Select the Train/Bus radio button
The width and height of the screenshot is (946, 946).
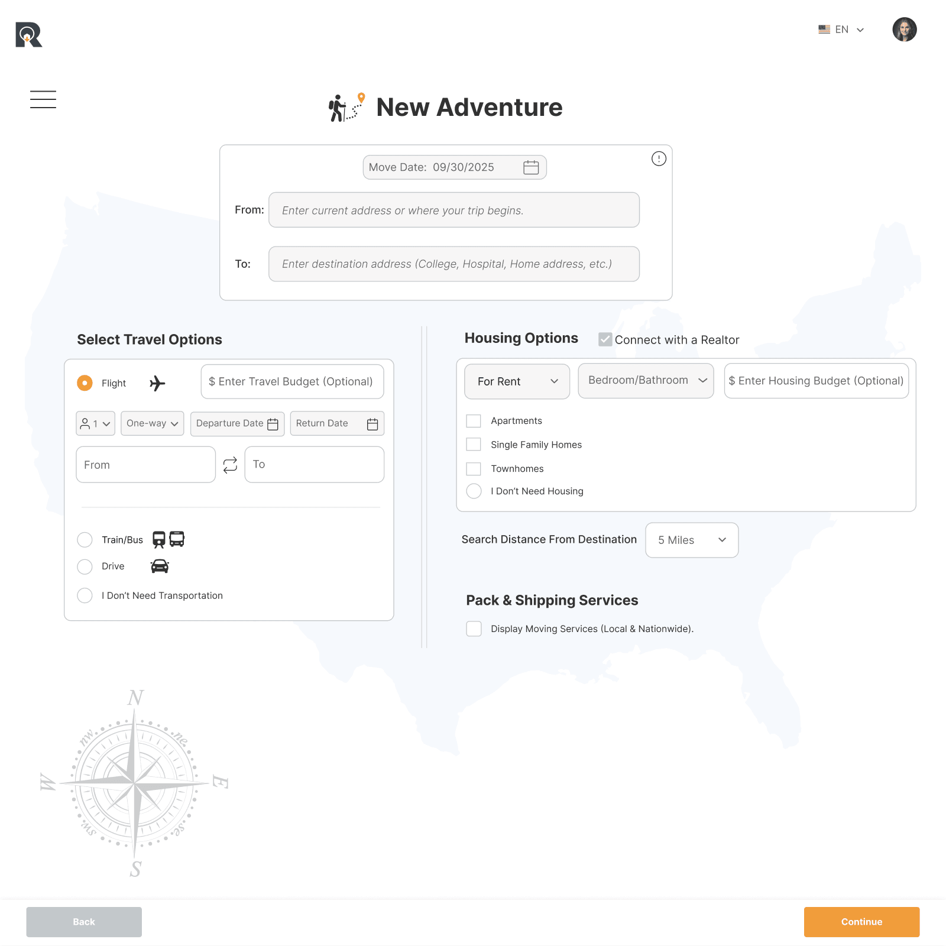pyautogui.click(x=85, y=540)
